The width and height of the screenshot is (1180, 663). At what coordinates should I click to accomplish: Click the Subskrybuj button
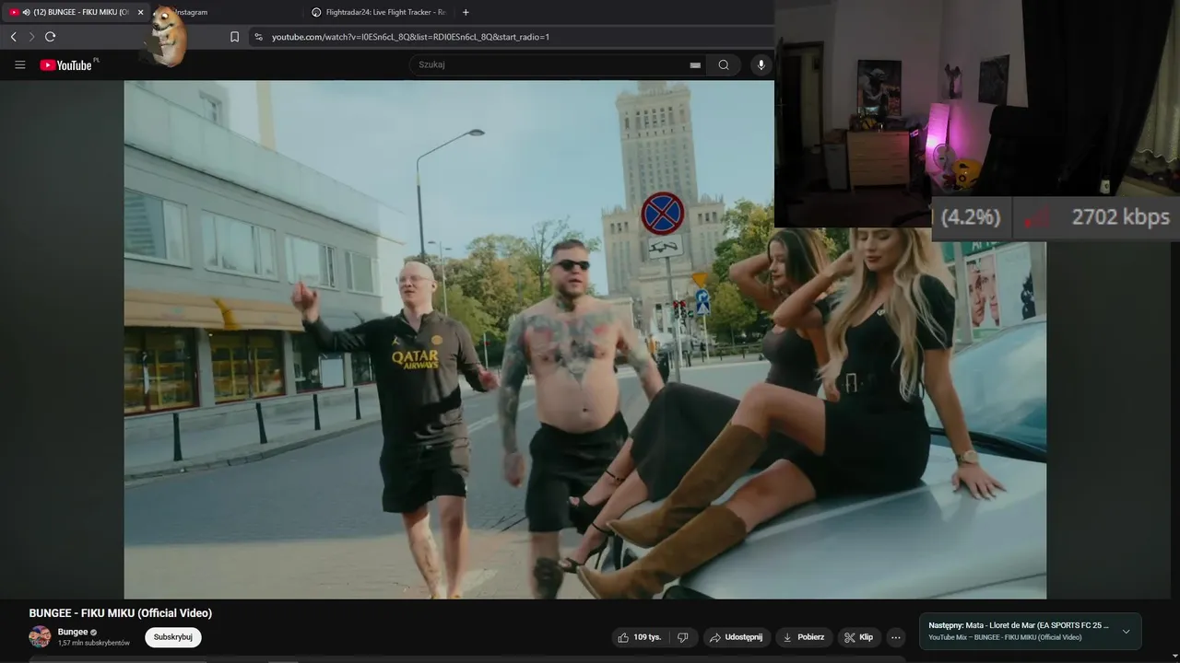pos(172,637)
